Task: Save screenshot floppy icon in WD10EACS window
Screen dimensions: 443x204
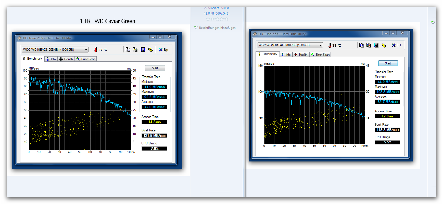Action: 143,50
